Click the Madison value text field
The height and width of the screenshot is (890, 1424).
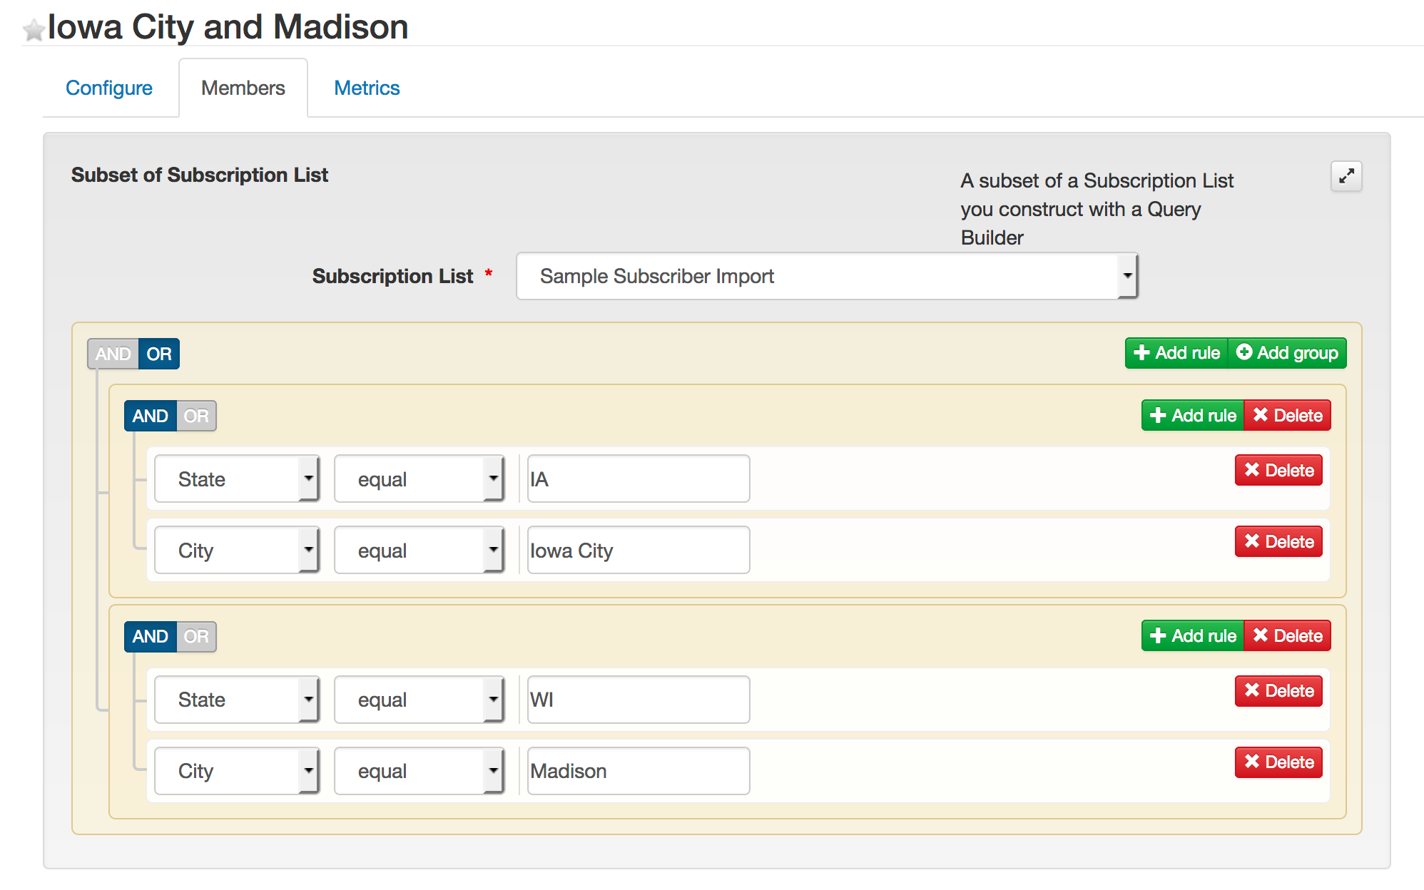tap(639, 771)
